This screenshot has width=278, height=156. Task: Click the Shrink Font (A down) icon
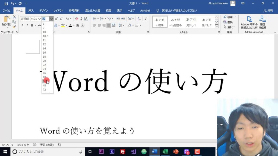(x=61, y=19)
